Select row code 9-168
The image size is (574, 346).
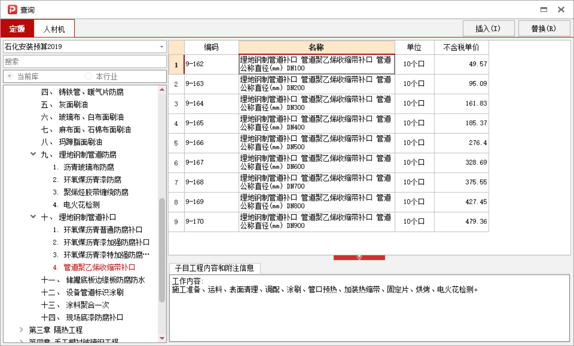pyautogui.click(x=211, y=182)
